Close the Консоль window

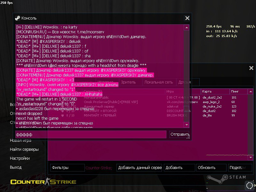point(187,18)
